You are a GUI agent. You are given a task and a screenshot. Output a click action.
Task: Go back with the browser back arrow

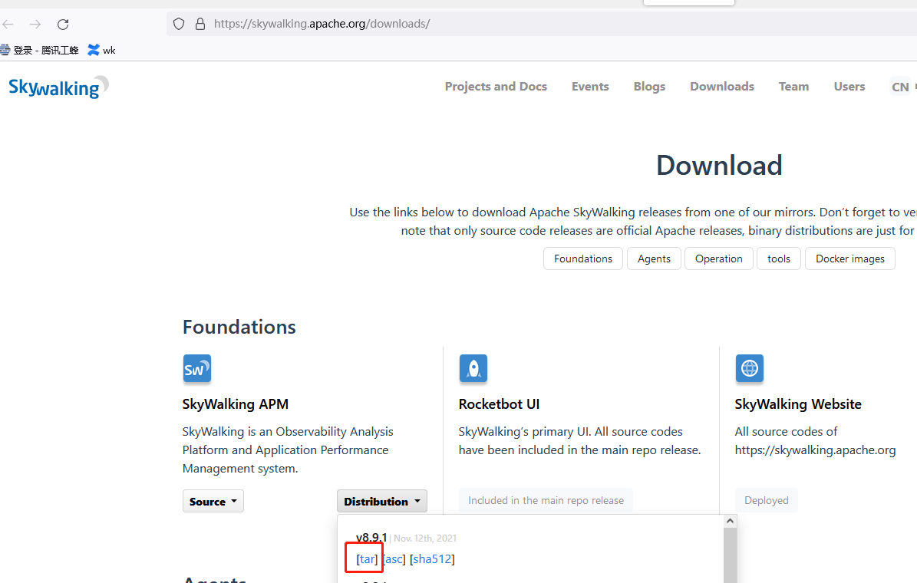[x=8, y=24]
